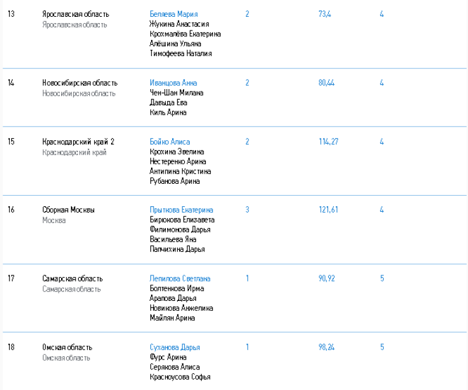Open score 114,27 for Краснодарский край 2
The height and width of the screenshot is (390, 468).
(x=328, y=142)
